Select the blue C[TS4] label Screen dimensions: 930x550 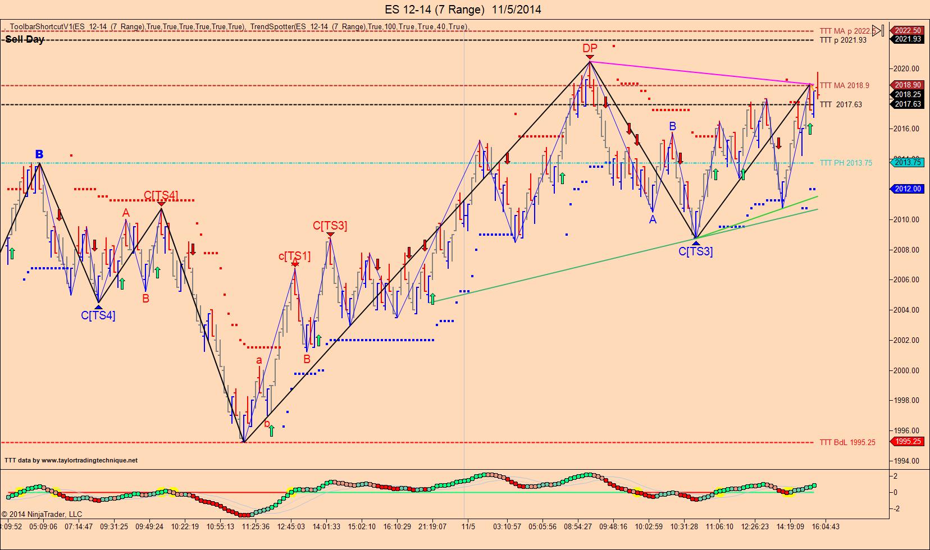tap(98, 315)
